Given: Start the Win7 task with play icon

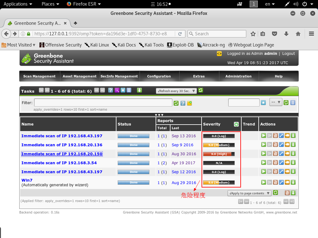Looking at the screenshot, I should [x=263, y=182].
